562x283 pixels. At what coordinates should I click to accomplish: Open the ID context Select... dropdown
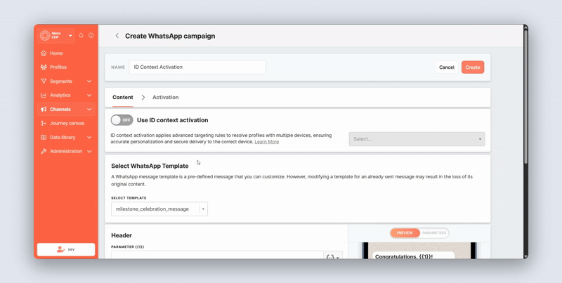point(417,139)
